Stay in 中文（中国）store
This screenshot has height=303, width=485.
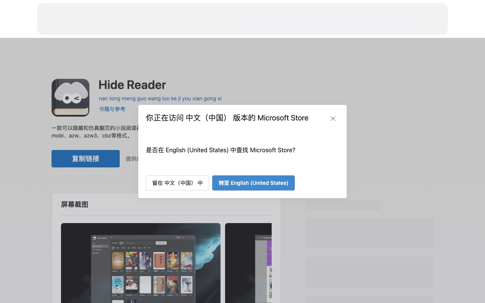(x=177, y=183)
